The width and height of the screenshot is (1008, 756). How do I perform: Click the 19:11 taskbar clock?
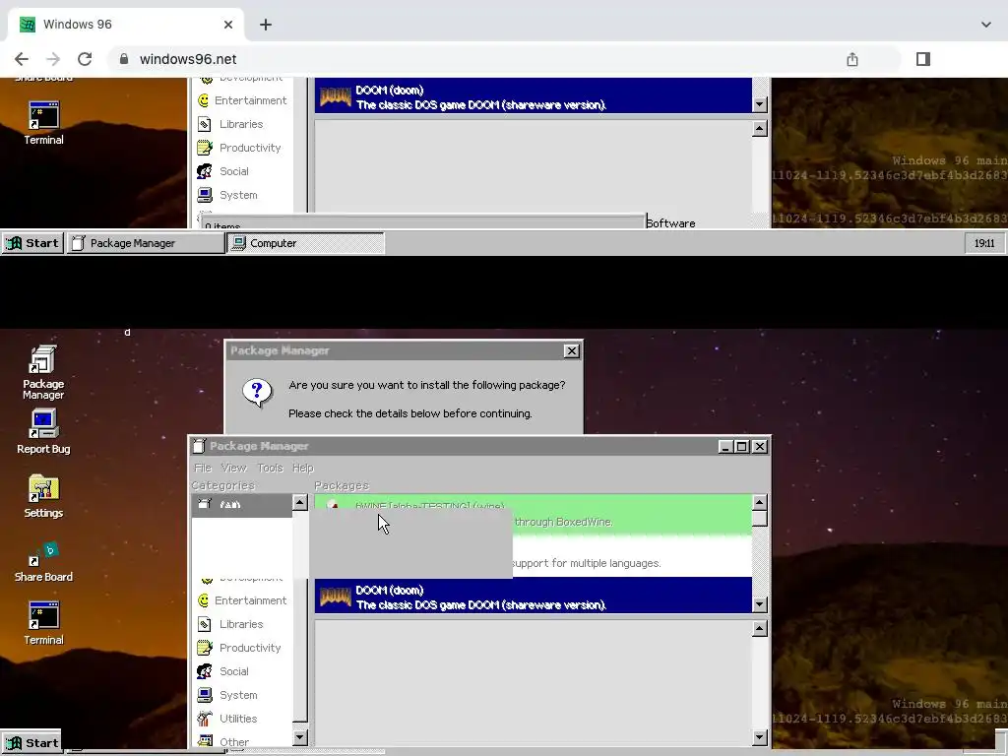pyautogui.click(x=984, y=243)
